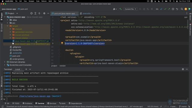Viewport: 192px width, 108px height.
Task: Click the code-with-me user icon dropdown
Action: [115, 9]
